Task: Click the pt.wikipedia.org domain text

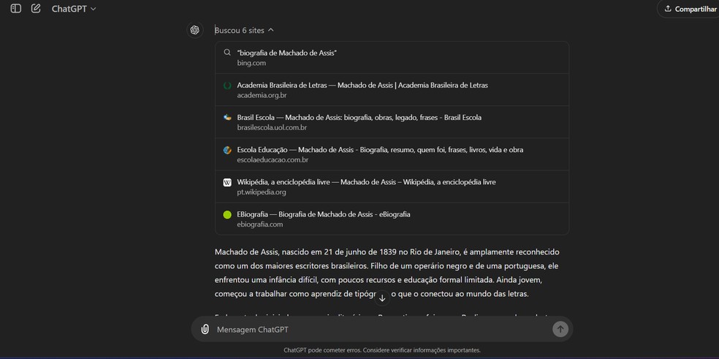Action: click(262, 192)
